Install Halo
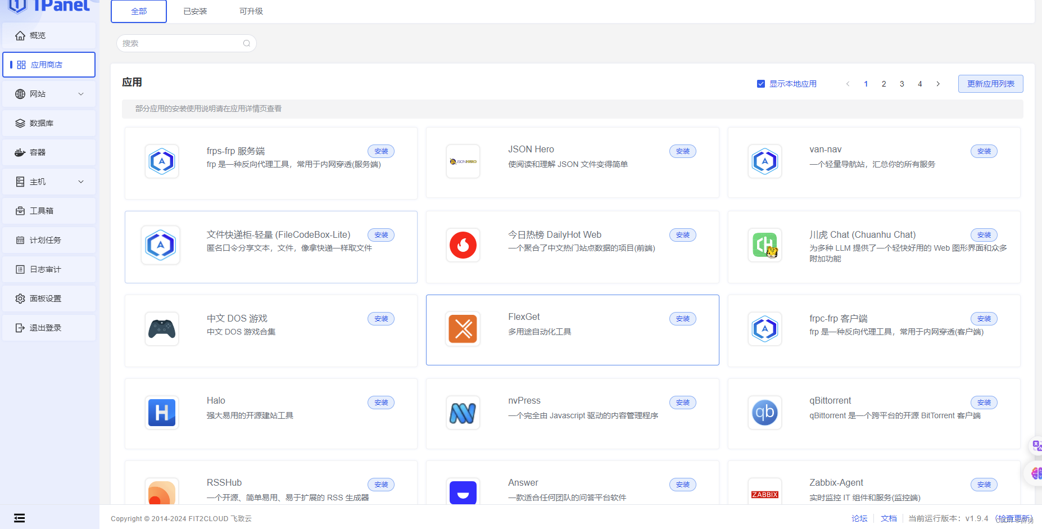This screenshot has width=1042, height=529. (x=381, y=403)
